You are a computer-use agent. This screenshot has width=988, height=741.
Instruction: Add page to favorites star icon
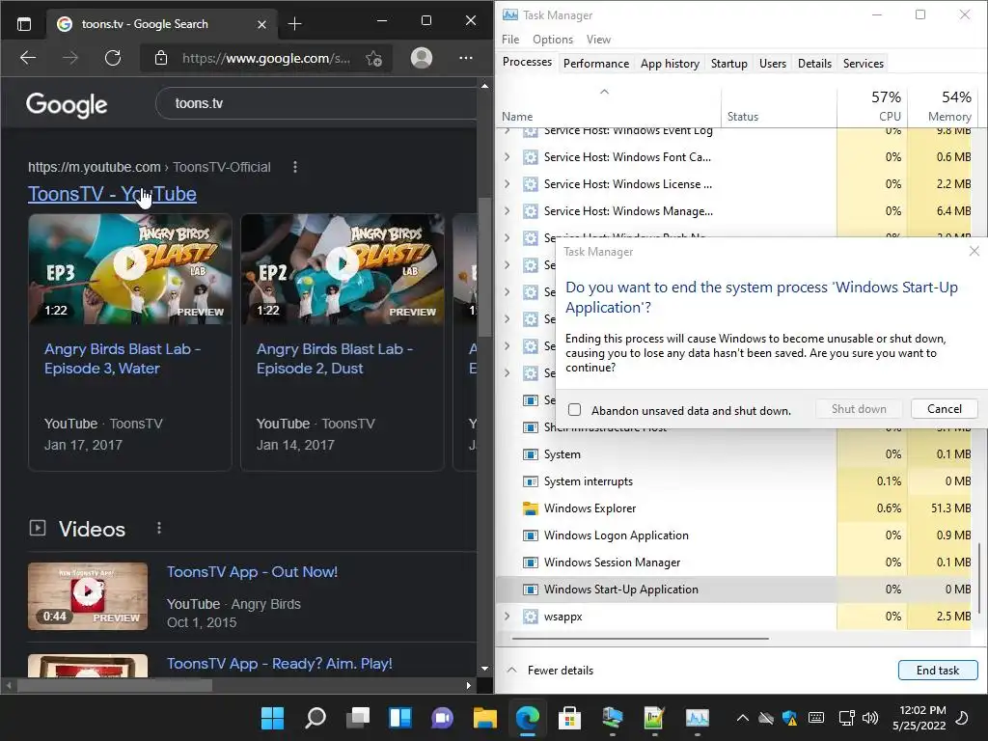373,59
